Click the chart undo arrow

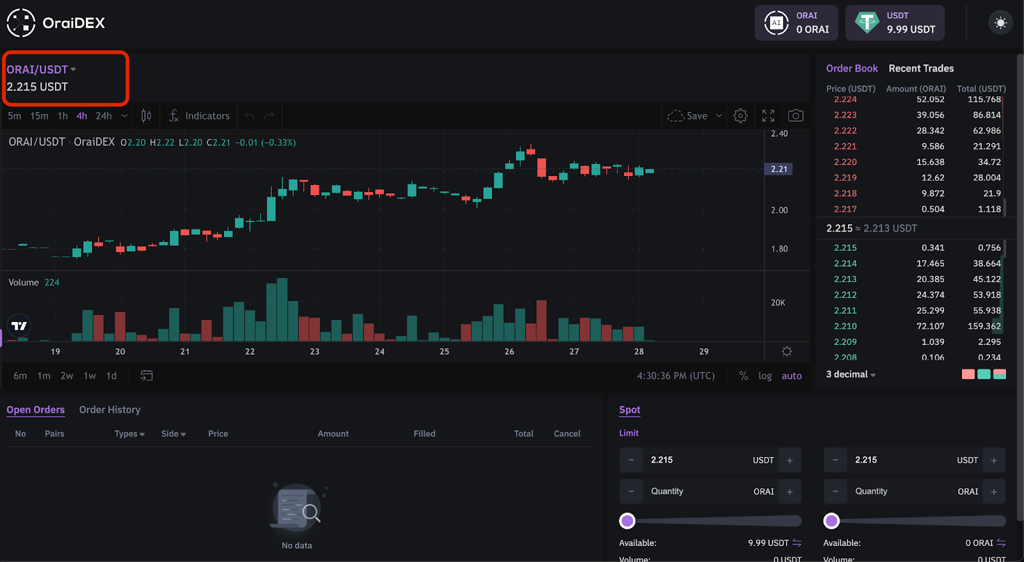click(x=250, y=116)
